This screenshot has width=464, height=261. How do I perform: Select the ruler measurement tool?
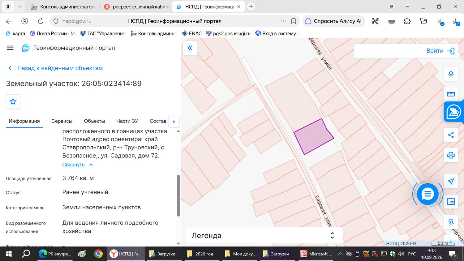[x=451, y=94]
